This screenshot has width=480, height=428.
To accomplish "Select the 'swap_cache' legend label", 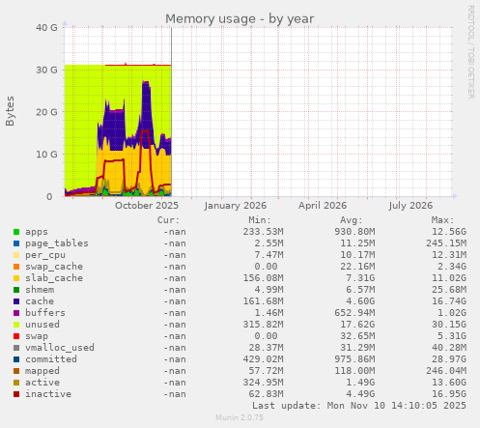I will pos(54,267).
